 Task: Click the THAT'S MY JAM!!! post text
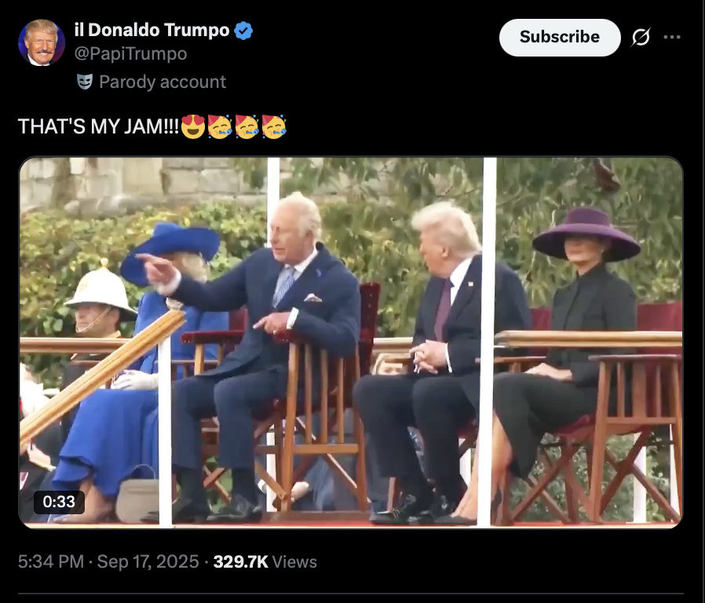pos(98,126)
